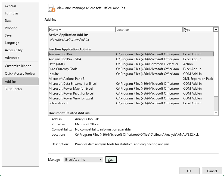Screen dimensions: 224x176
Task: Select the Solver Add-in row
Action: point(131,103)
